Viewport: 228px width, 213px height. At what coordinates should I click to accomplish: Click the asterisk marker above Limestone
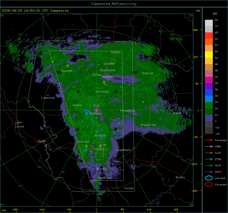tap(48, 95)
